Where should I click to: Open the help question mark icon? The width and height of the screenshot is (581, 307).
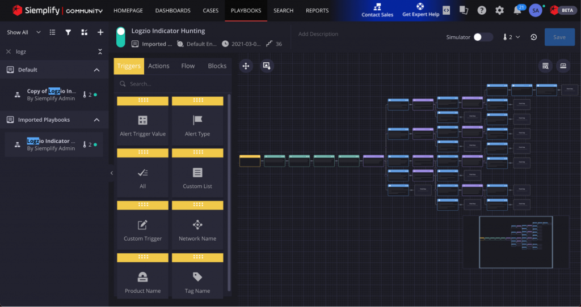tap(482, 10)
